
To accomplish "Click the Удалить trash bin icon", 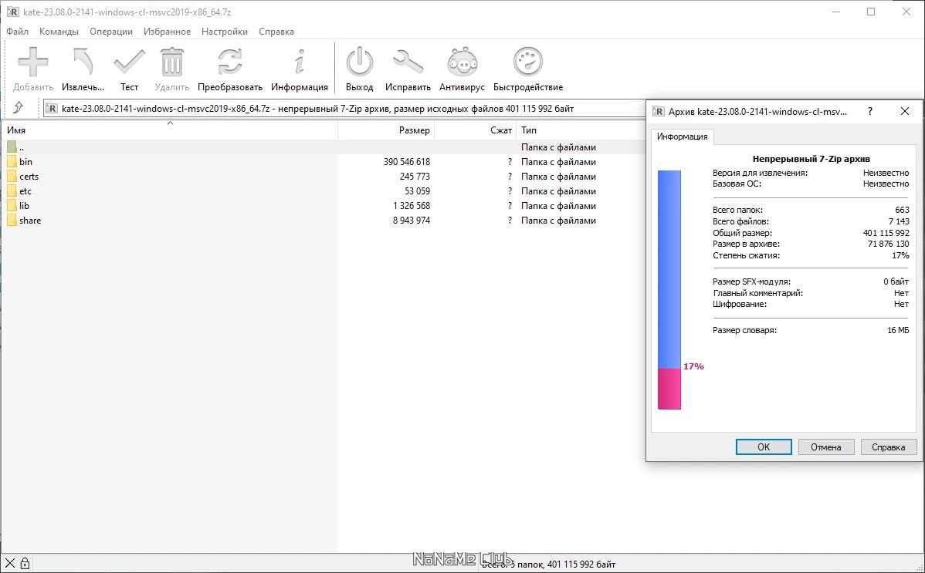I will coord(171,62).
